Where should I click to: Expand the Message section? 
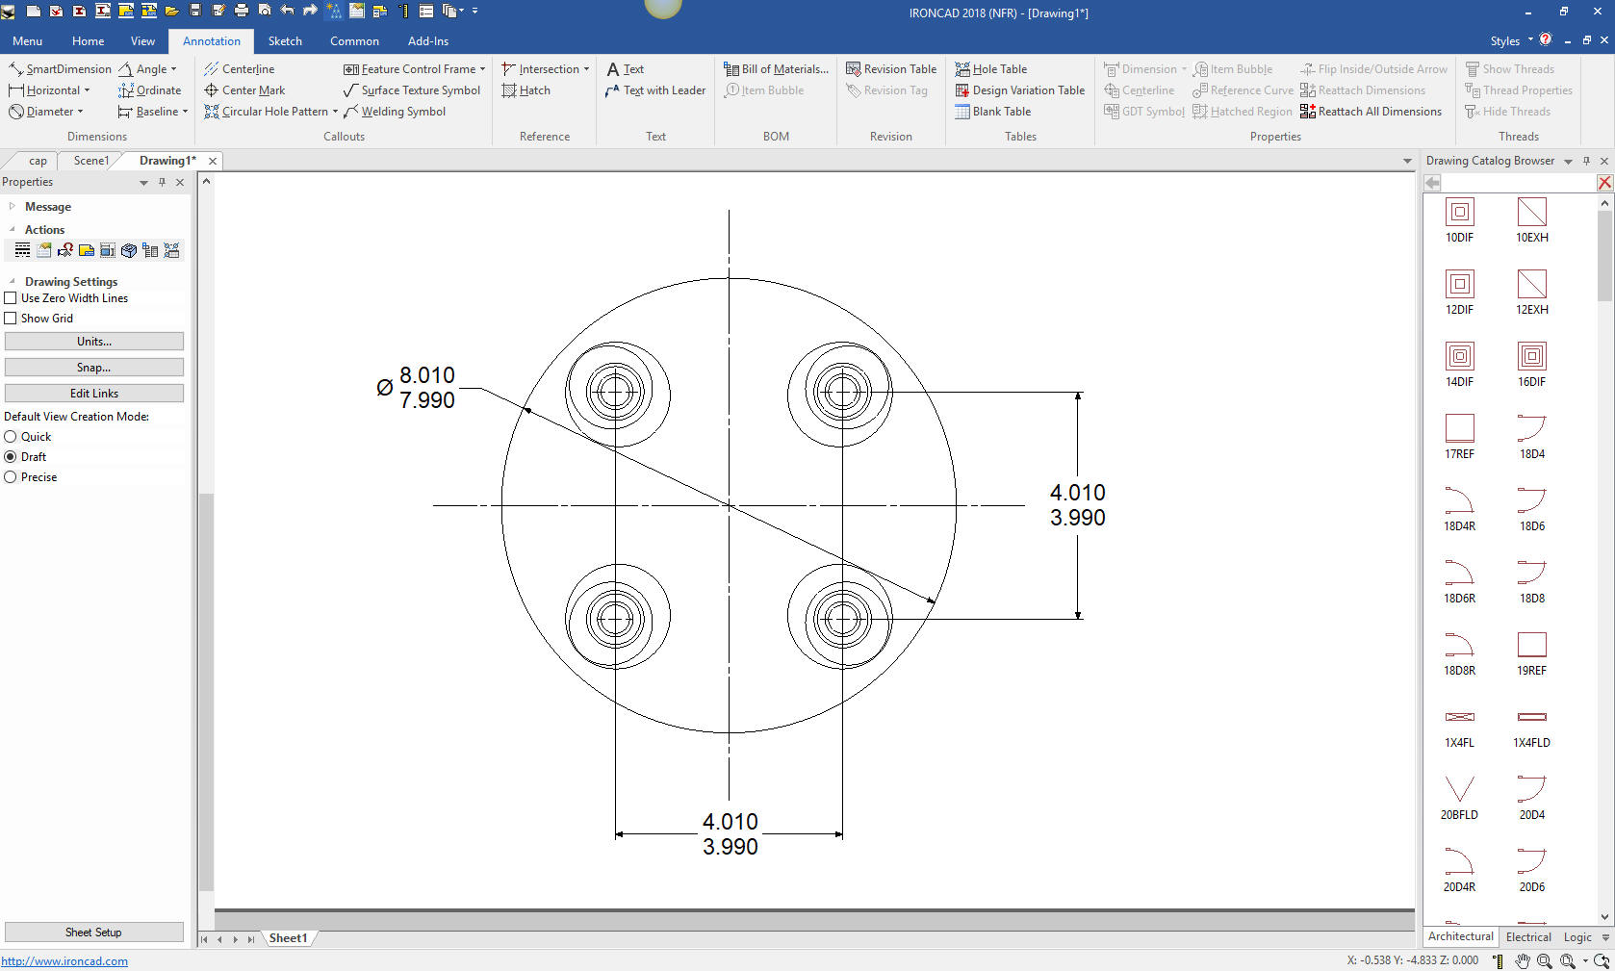12,207
